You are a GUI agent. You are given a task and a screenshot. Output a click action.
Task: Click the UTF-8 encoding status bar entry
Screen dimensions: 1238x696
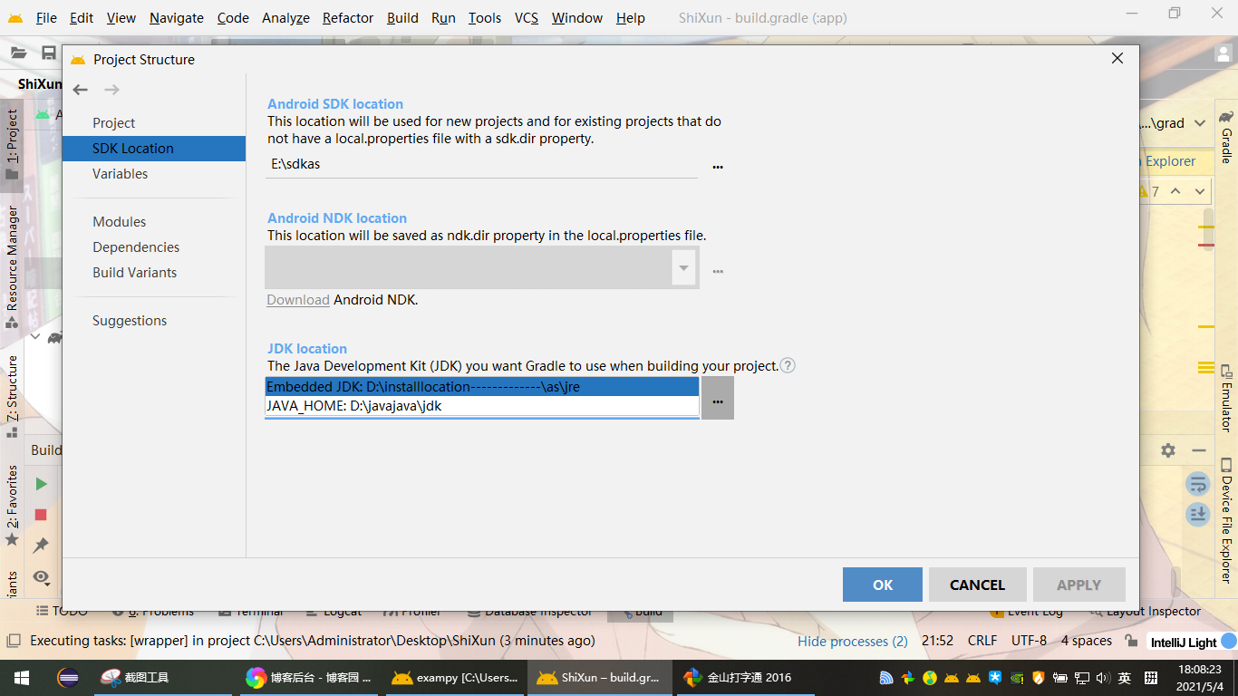(1029, 641)
